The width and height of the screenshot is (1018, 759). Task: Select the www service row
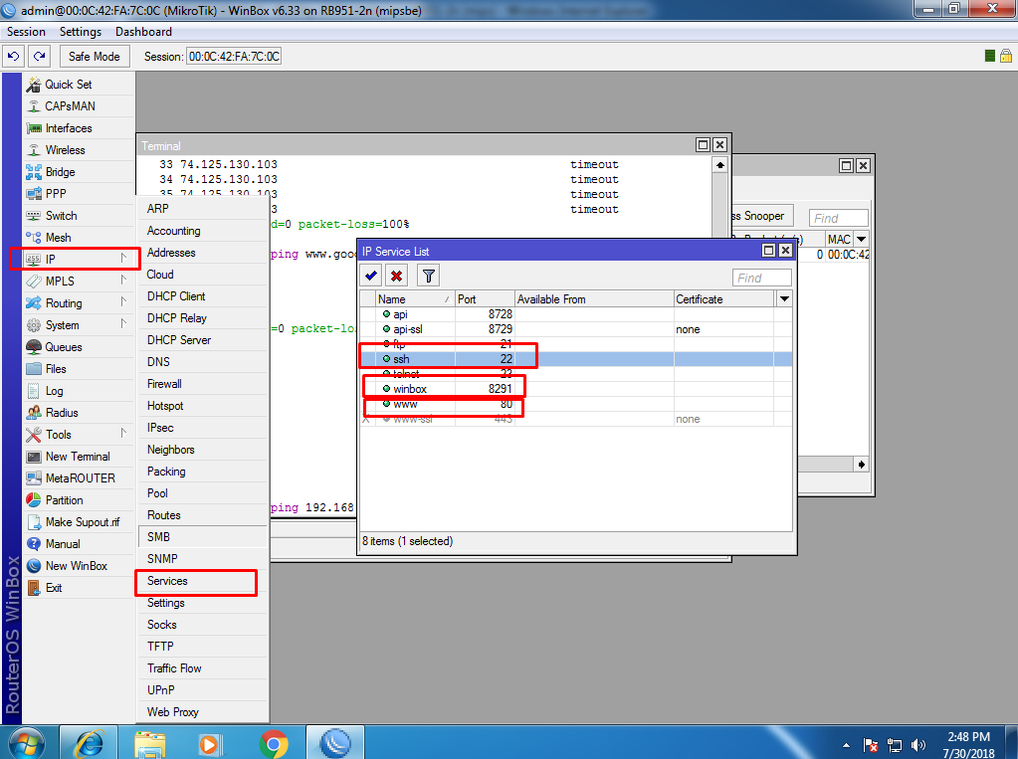pyautogui.click(x=576, y=404)
